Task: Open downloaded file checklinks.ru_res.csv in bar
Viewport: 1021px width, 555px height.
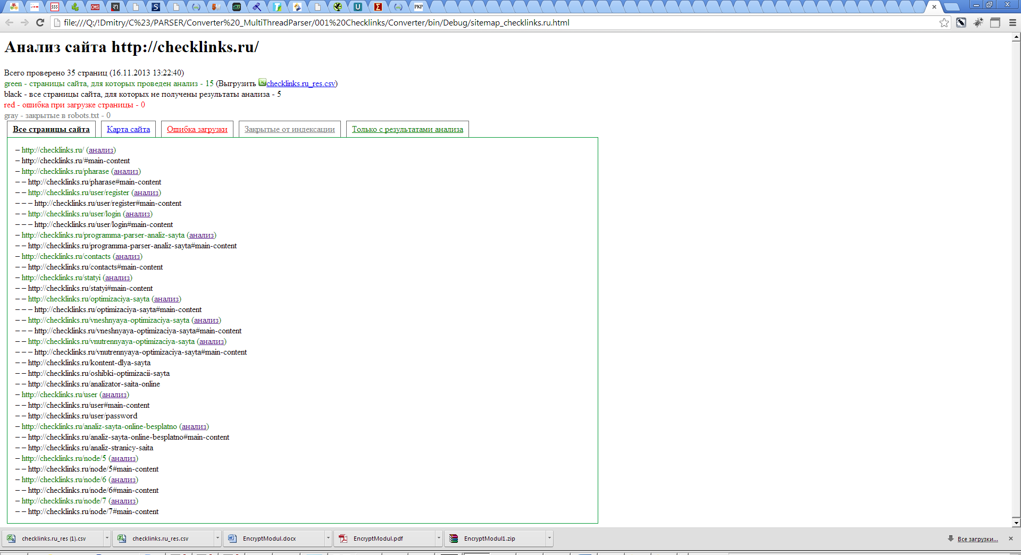Action: (164, 539)
